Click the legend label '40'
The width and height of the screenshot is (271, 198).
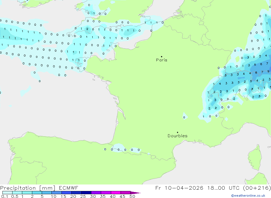113,196
